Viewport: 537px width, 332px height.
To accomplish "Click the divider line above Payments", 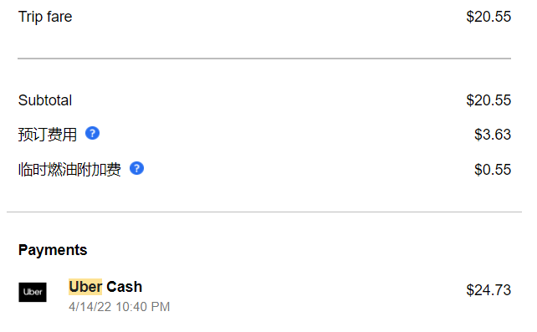I will point(264,212).
